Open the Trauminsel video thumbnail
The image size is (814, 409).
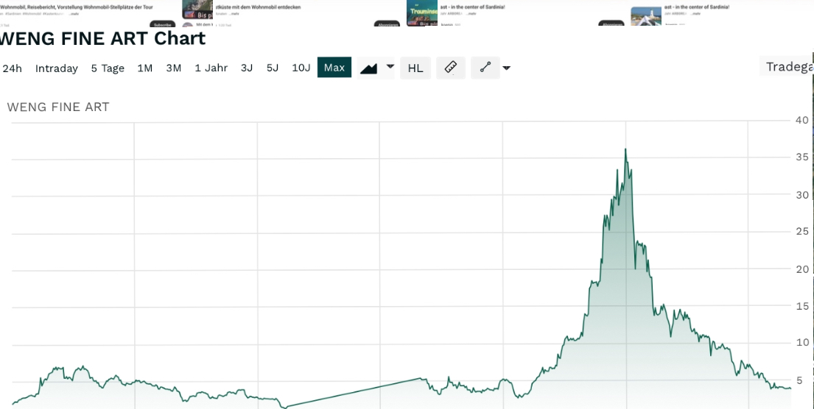[422, 13]
